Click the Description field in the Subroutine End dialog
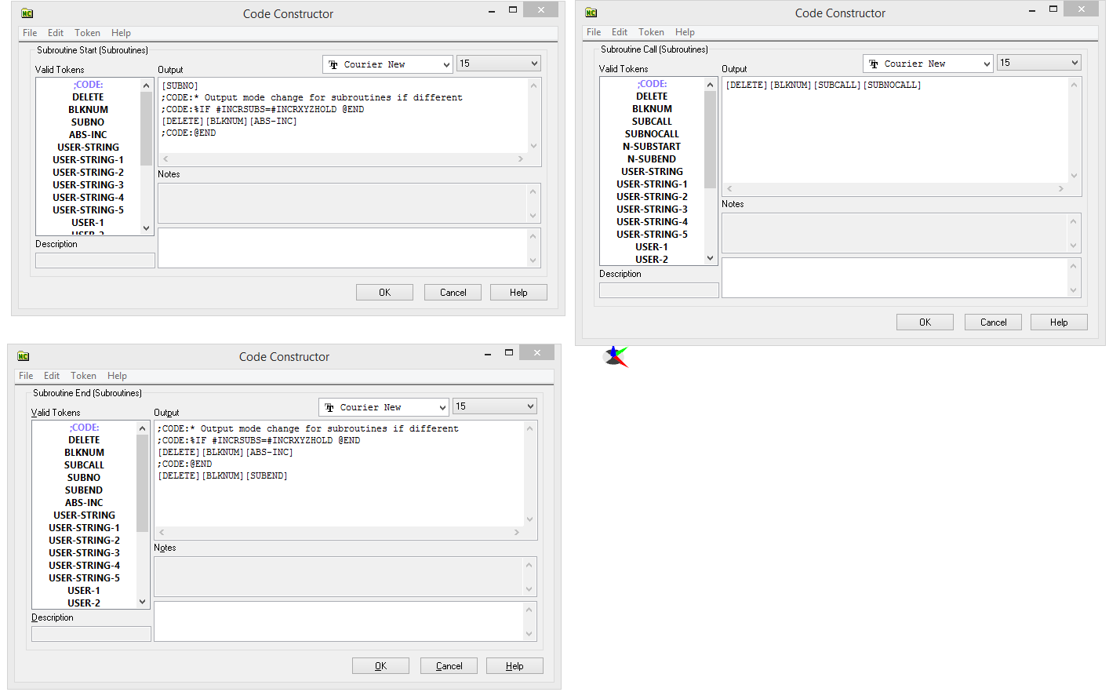The image size is (1109, 692). [x=91, y=633]
